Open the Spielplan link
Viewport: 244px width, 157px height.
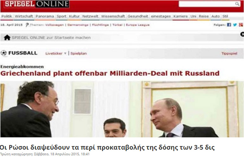pos(79,53)
